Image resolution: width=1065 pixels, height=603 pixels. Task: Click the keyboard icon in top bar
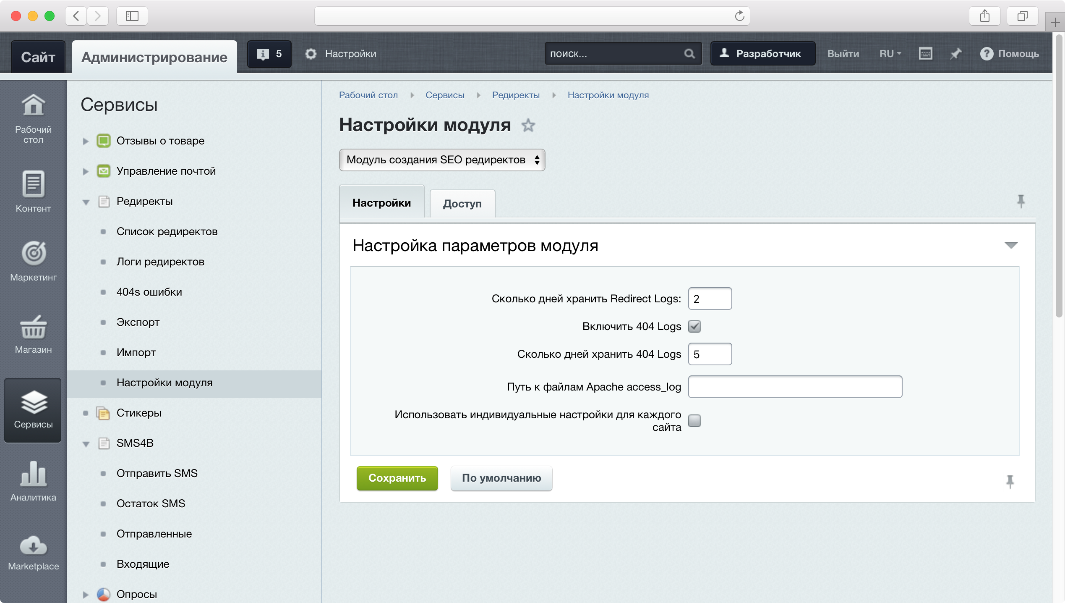[x=925, y=54]
